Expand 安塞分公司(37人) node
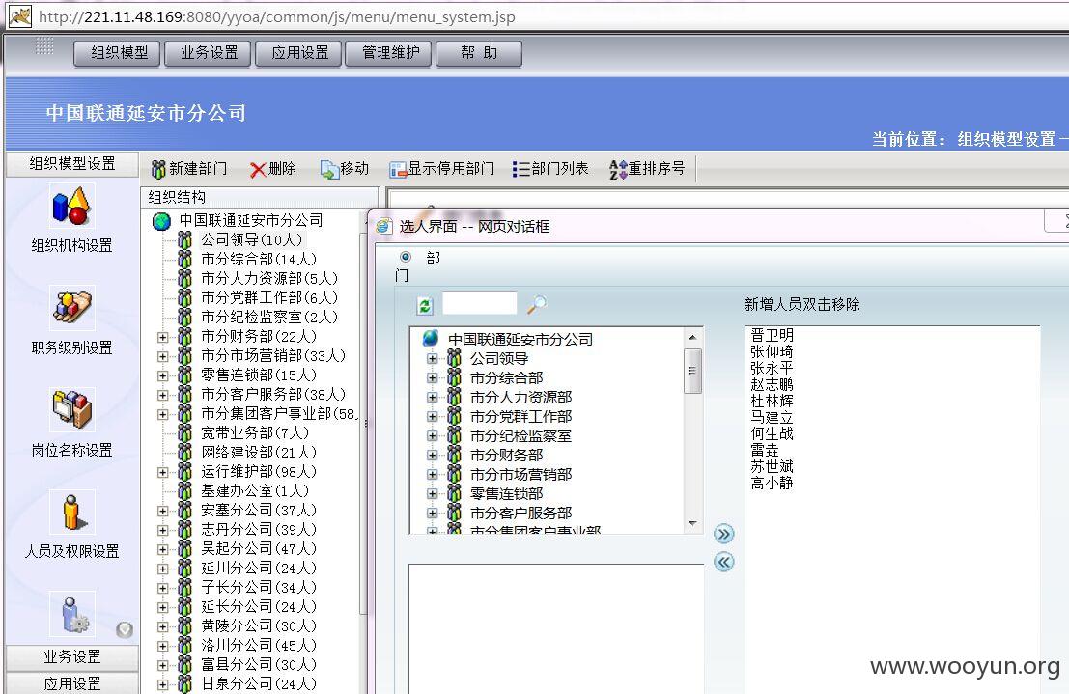This screenshot has width=1069, height=694. (162, 511)
